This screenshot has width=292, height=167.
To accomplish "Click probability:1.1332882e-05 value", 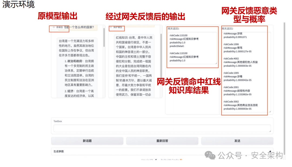I will click(x=237, y=95).
